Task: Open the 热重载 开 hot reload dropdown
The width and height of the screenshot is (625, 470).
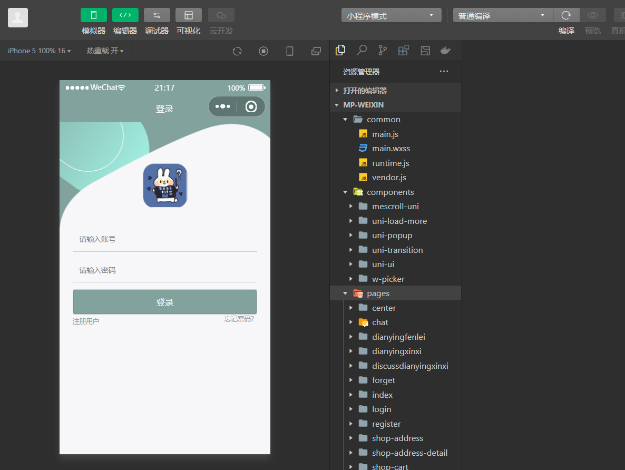Action: [x=105, y=51]
